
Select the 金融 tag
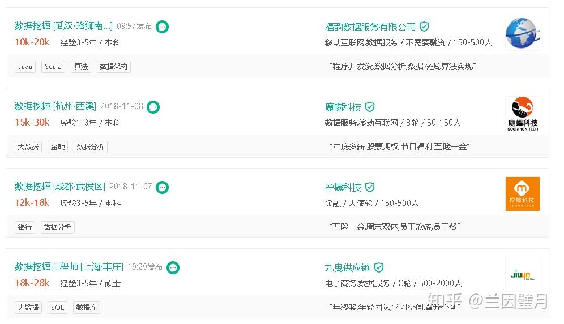58,147
